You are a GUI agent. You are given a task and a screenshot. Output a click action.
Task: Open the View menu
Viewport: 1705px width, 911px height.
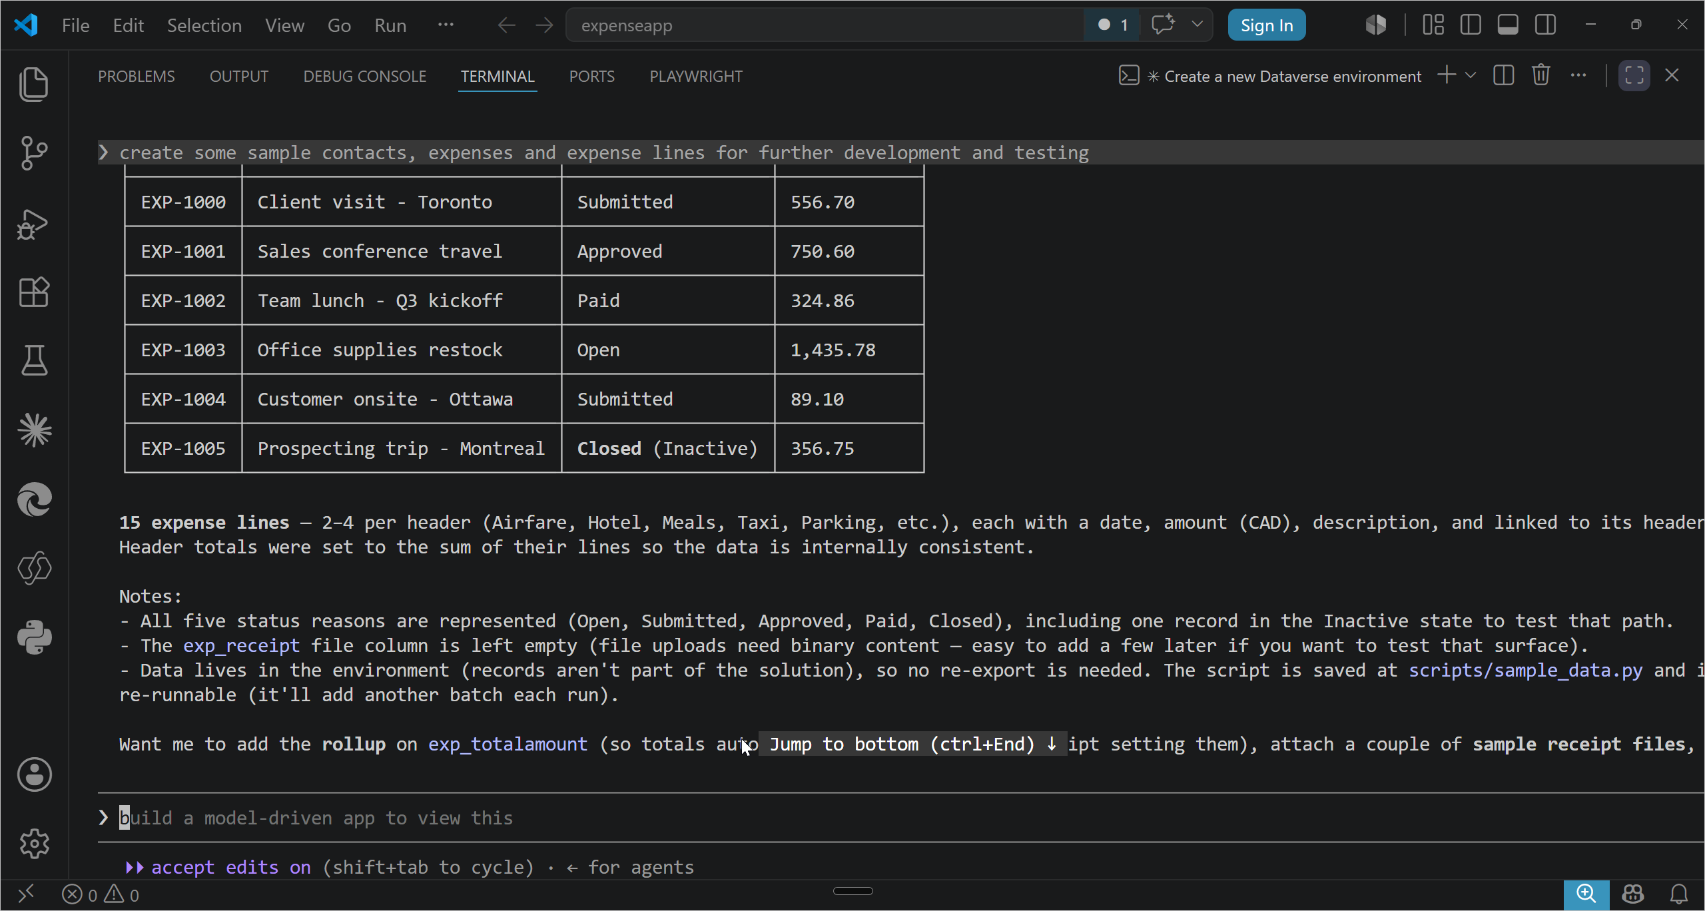click(x=284, y=25)
